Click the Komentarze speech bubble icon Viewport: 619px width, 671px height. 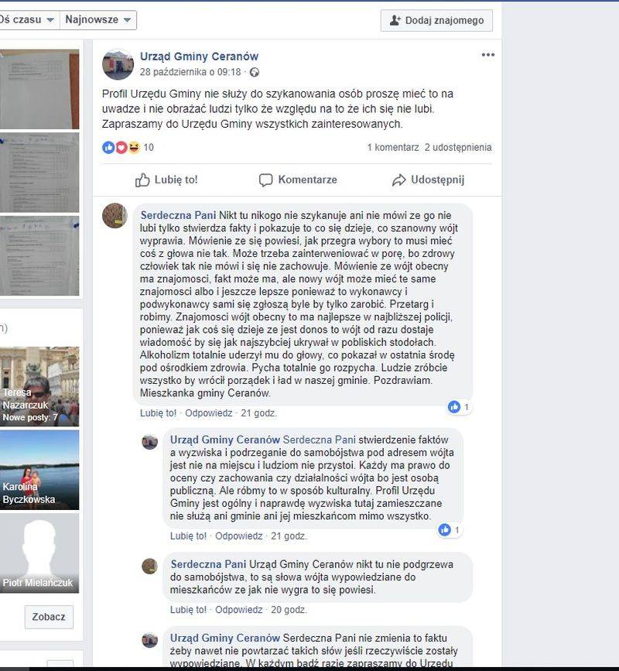(x=265, y=180)
